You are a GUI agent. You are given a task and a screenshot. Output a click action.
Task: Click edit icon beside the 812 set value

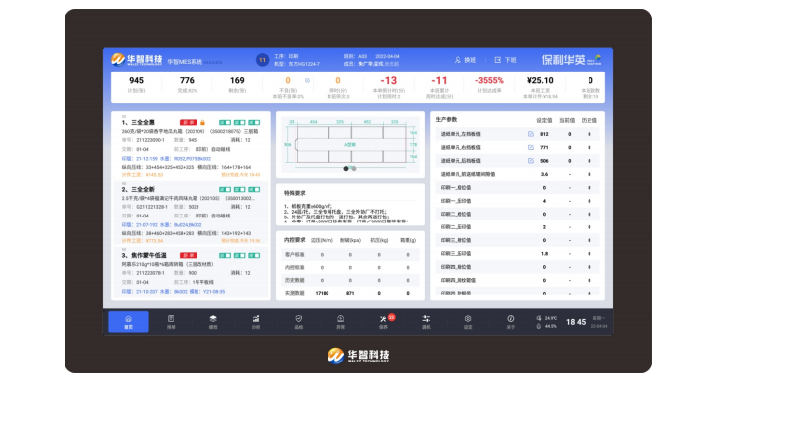(x=530, y=133)
